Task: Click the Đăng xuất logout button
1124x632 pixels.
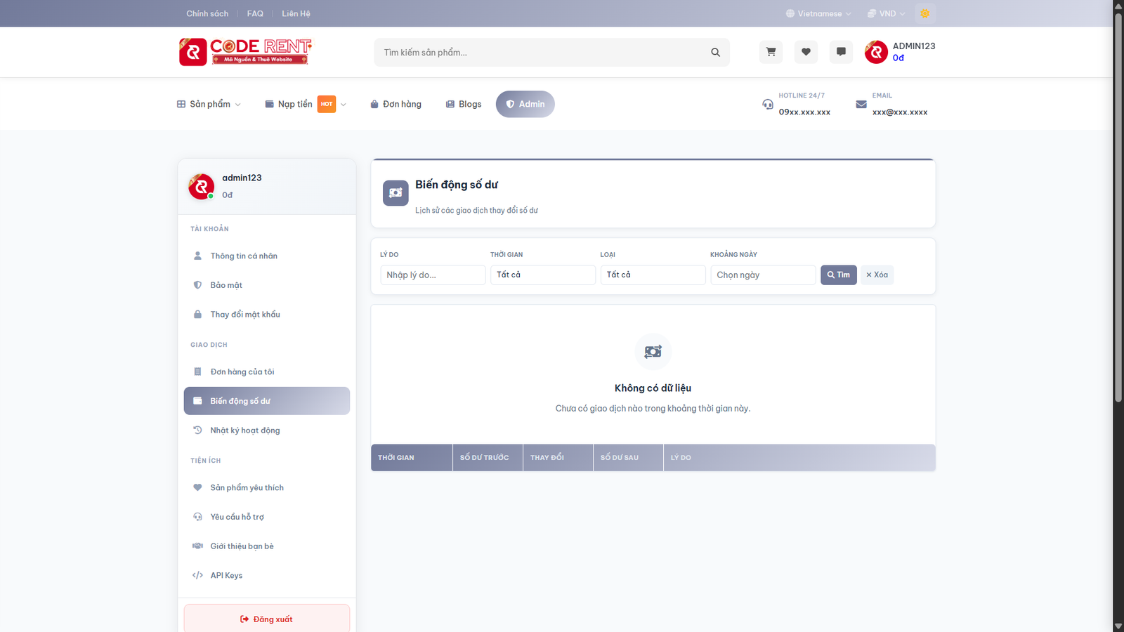Action: [x=266, y=619]
